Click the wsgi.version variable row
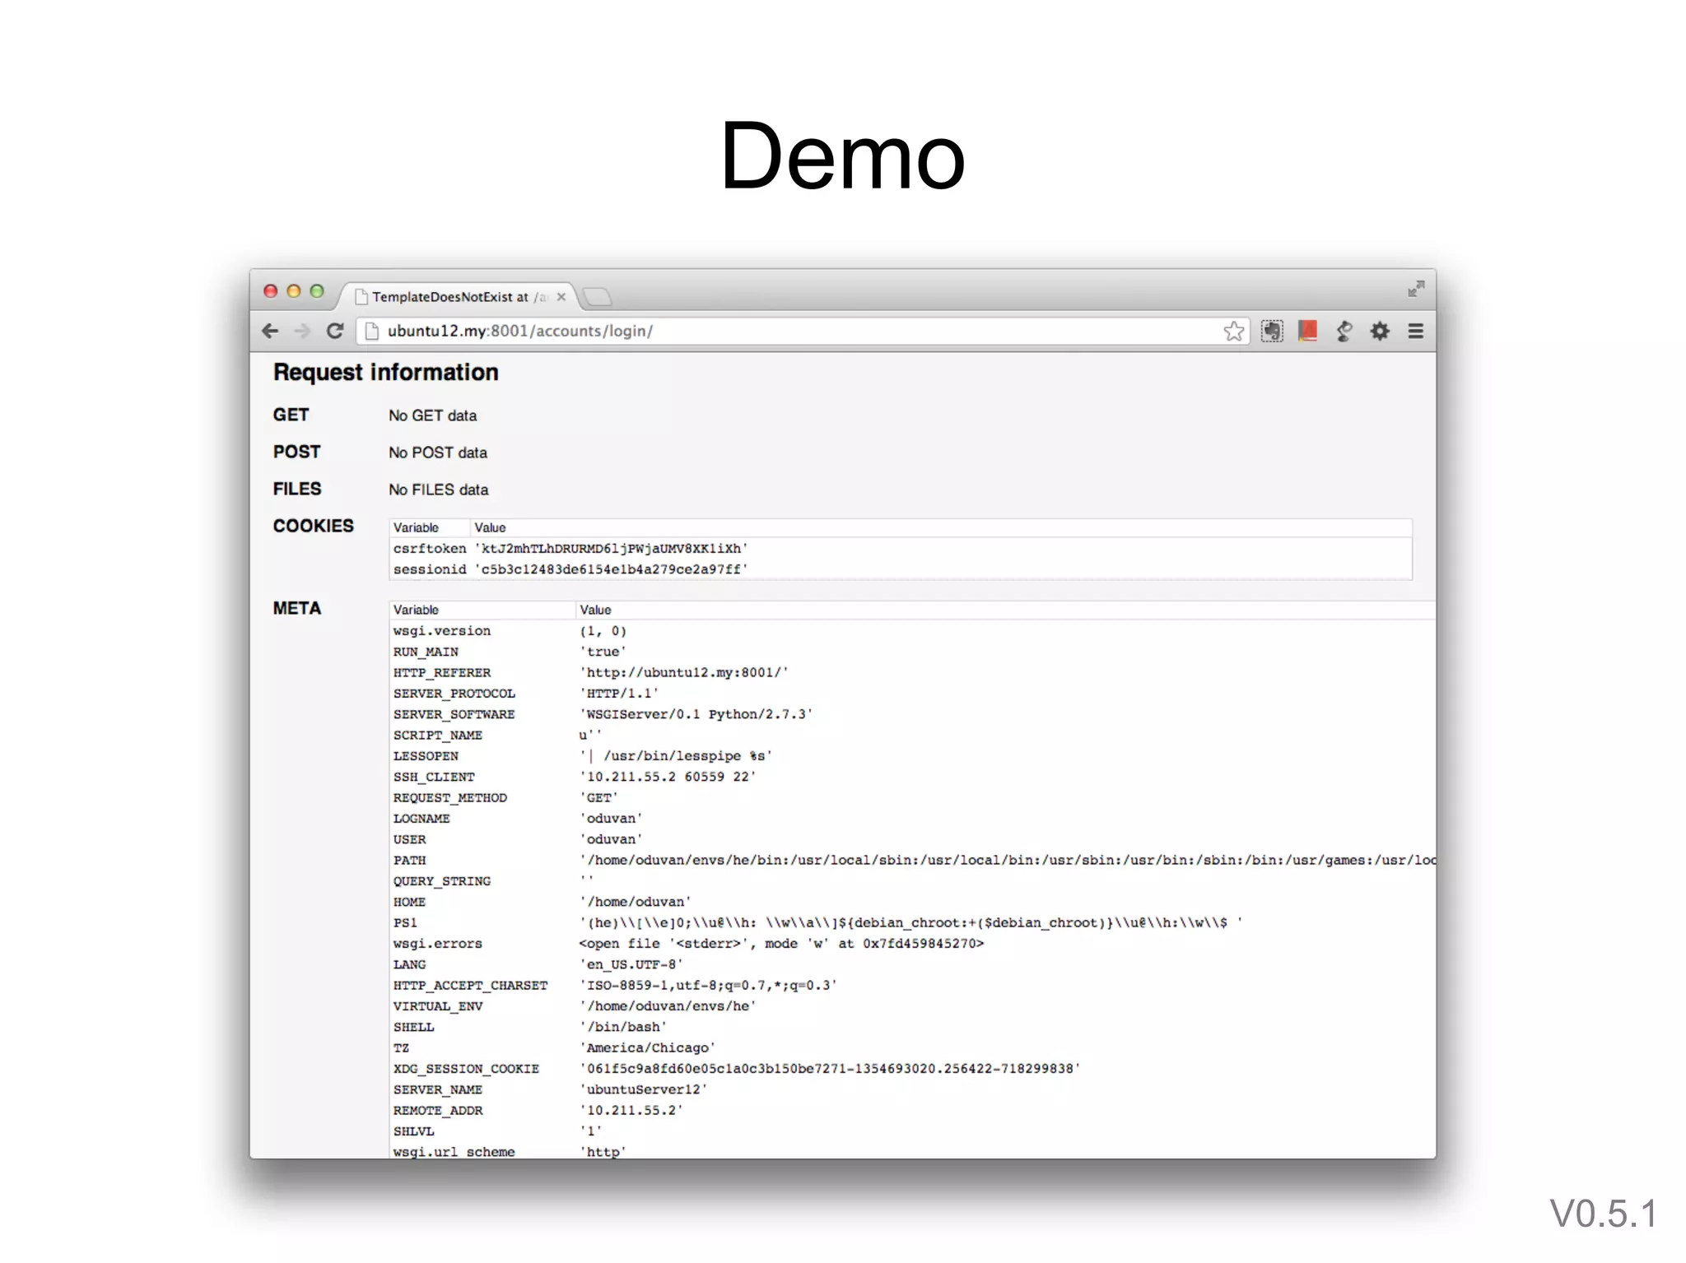The height and width of the screenshot is (1263, 1686). tap(912, 631)
